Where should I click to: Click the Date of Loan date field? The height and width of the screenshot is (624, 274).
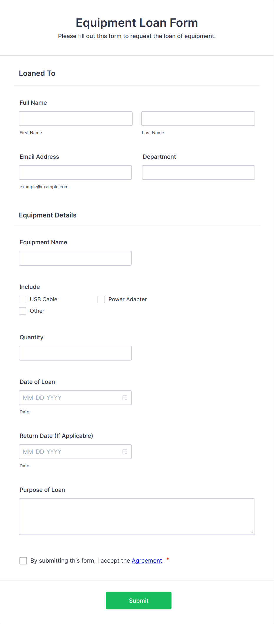tap(75, 398)
